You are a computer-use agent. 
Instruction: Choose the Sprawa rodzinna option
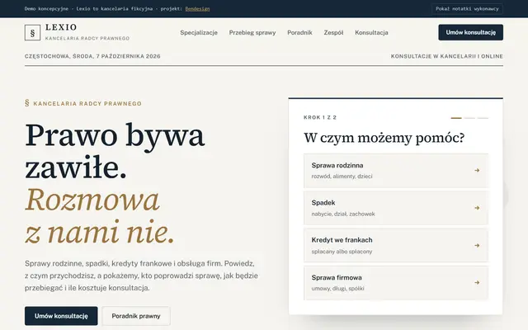396,171
